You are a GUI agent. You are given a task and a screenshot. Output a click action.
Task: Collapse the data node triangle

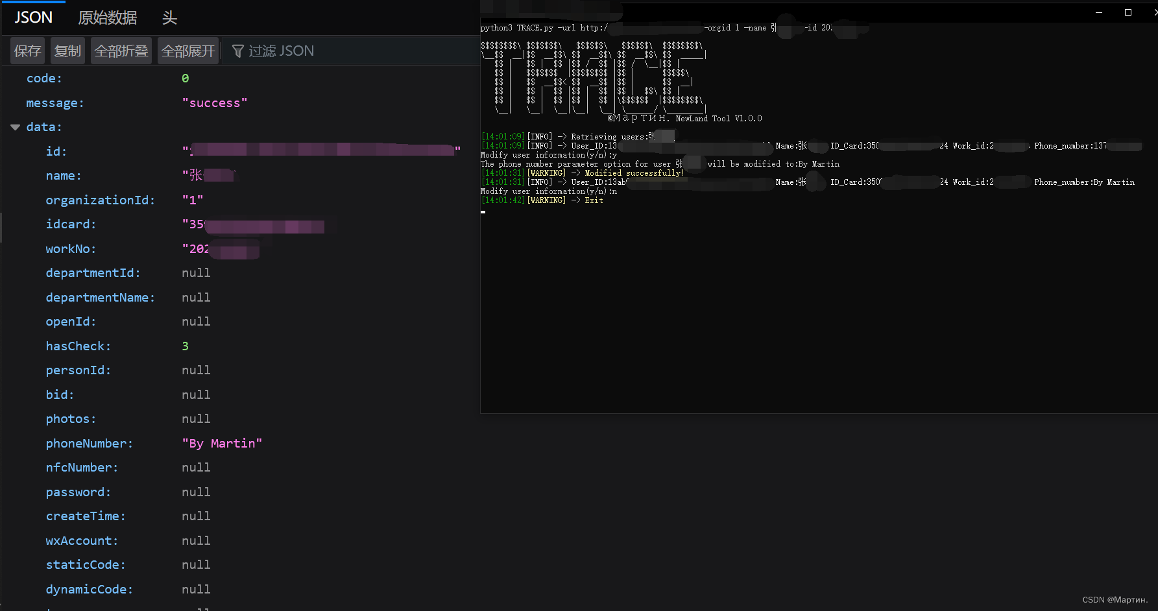15,127
